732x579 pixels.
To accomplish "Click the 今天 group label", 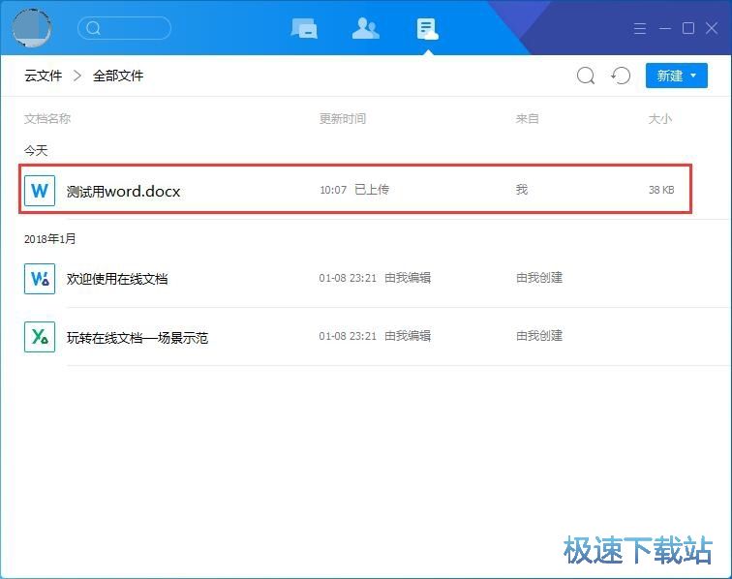I will (36, 151).
